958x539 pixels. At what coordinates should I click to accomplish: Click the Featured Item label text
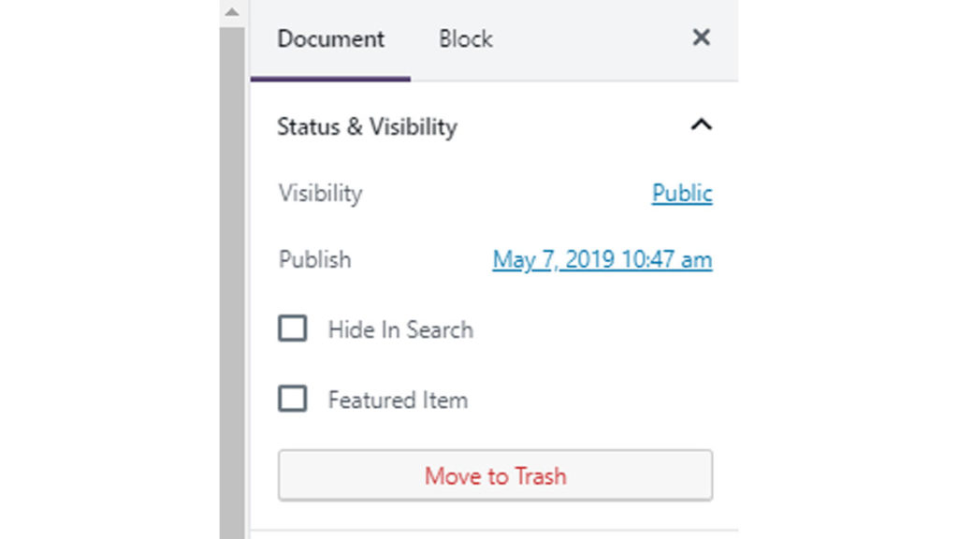[398, 401]
